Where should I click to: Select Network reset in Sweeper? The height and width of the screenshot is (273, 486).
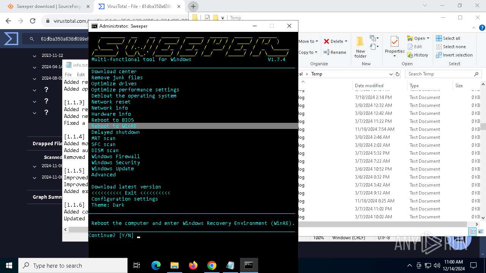[111, 102]
